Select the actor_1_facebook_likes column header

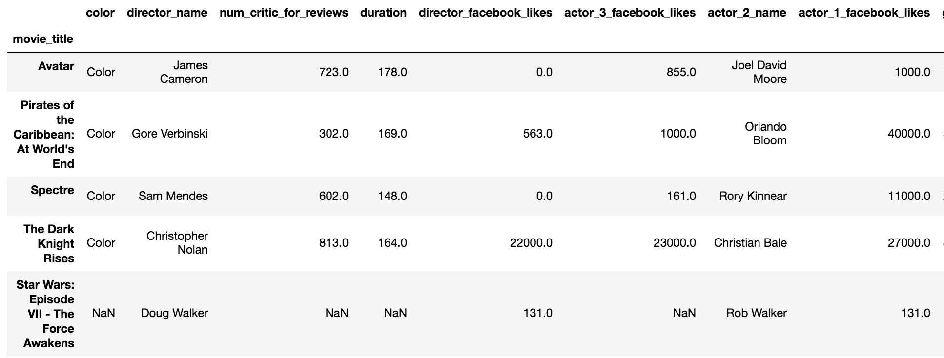coord(864,13)
